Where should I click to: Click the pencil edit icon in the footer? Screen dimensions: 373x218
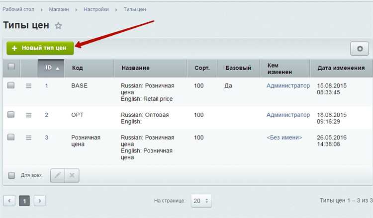pyautogui.click(x=58, y=175)
